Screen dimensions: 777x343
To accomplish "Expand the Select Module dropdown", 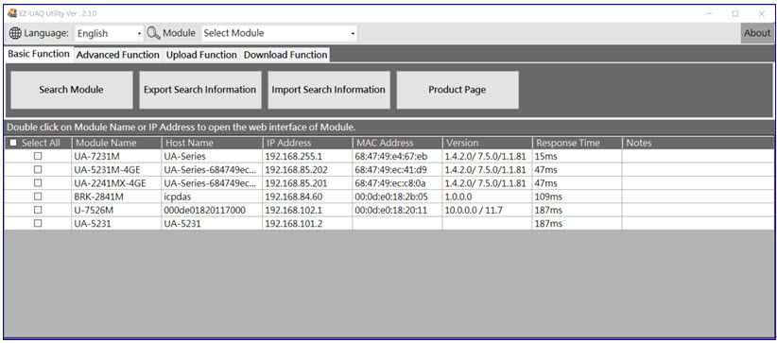I will click(280, 33).
